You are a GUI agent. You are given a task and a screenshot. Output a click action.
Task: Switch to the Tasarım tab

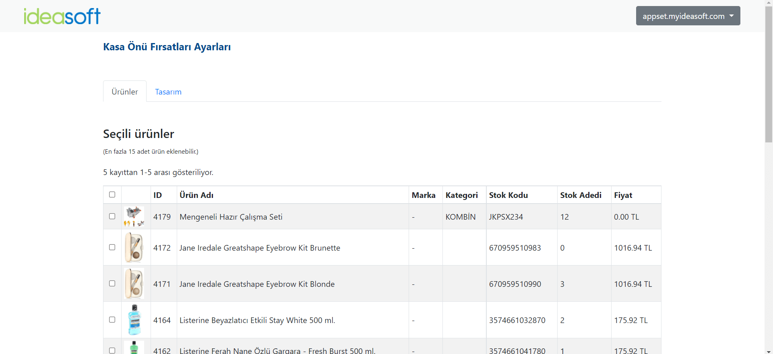click(168, 92)
